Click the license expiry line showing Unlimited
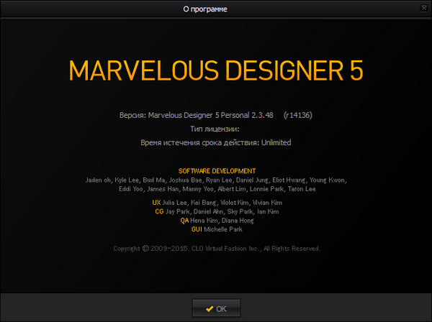The height and width of the screenshot is (322, 432). click(216, 142)
